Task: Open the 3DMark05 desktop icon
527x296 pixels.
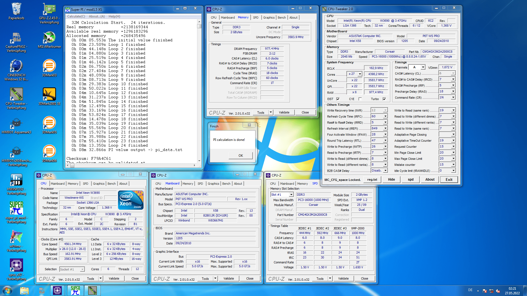Action: [x=49, y=125]
